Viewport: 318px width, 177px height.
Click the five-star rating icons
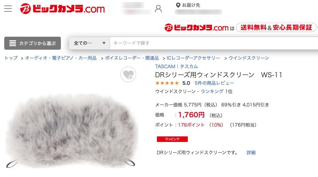(x=167, y=83)
